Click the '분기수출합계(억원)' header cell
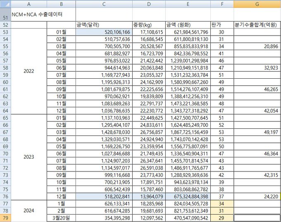This screenshot has height=222, width=281. point(257,25)
